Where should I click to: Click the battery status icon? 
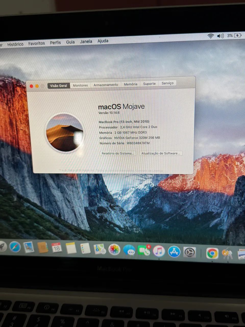click(x=238, y=35)
